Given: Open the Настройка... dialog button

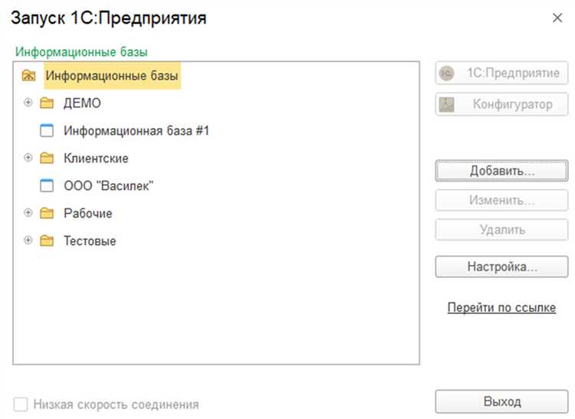Looking at the screenshot, I should point(501,267).
